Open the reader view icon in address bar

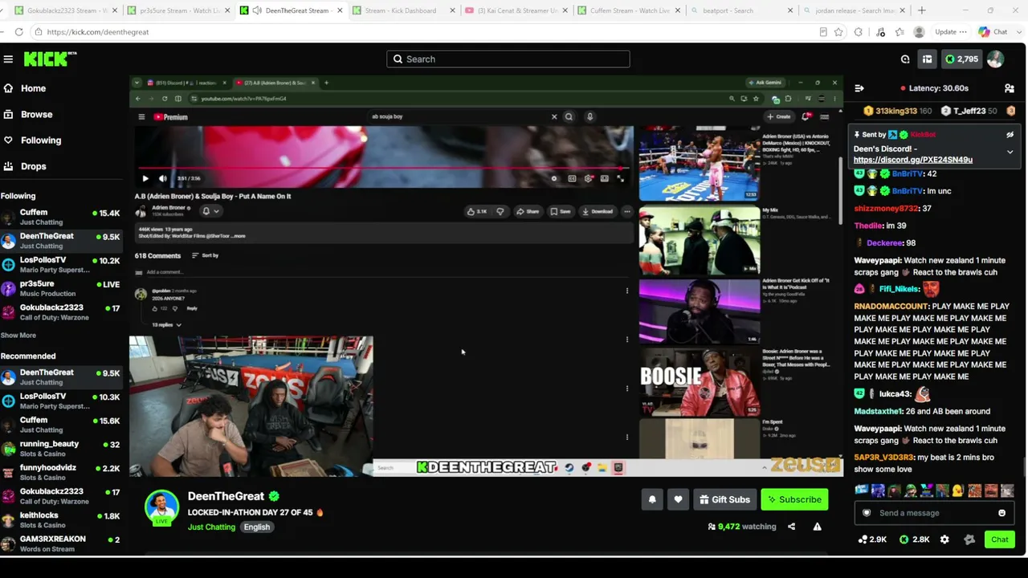(823, 32)
